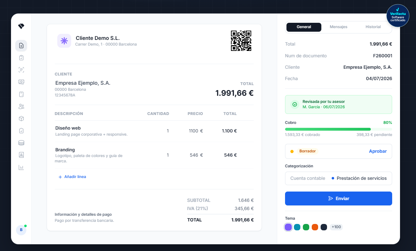Open the clipboard checklist icon below documents
Image resolution: width=416 pixels, height=251 pixels.
point(21,58)
